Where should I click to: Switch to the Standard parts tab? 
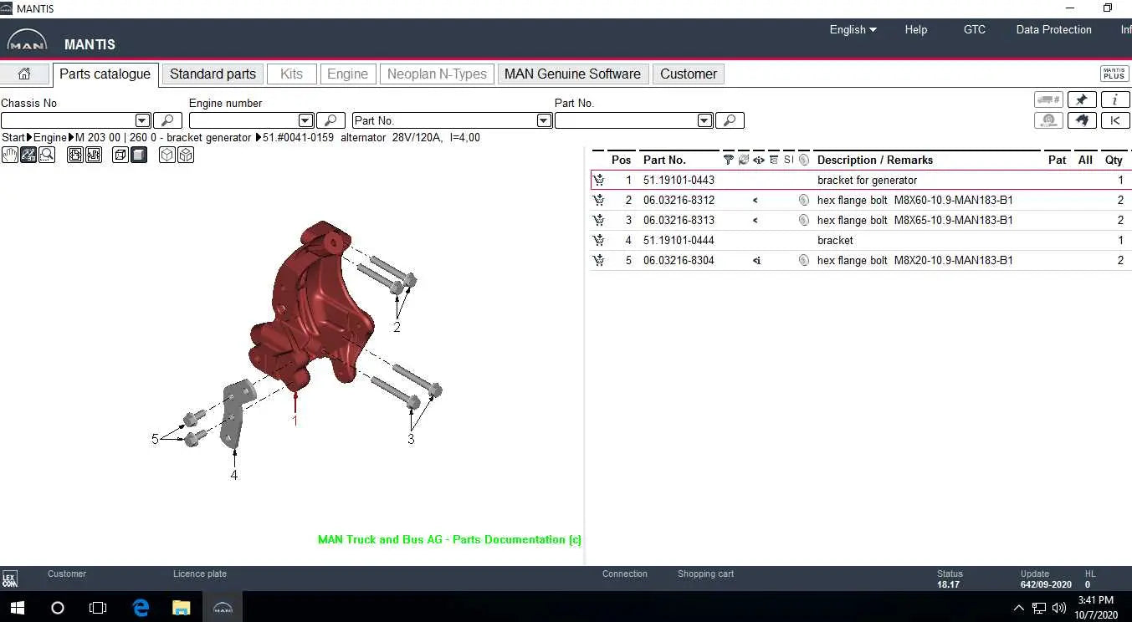coord(212,74)
